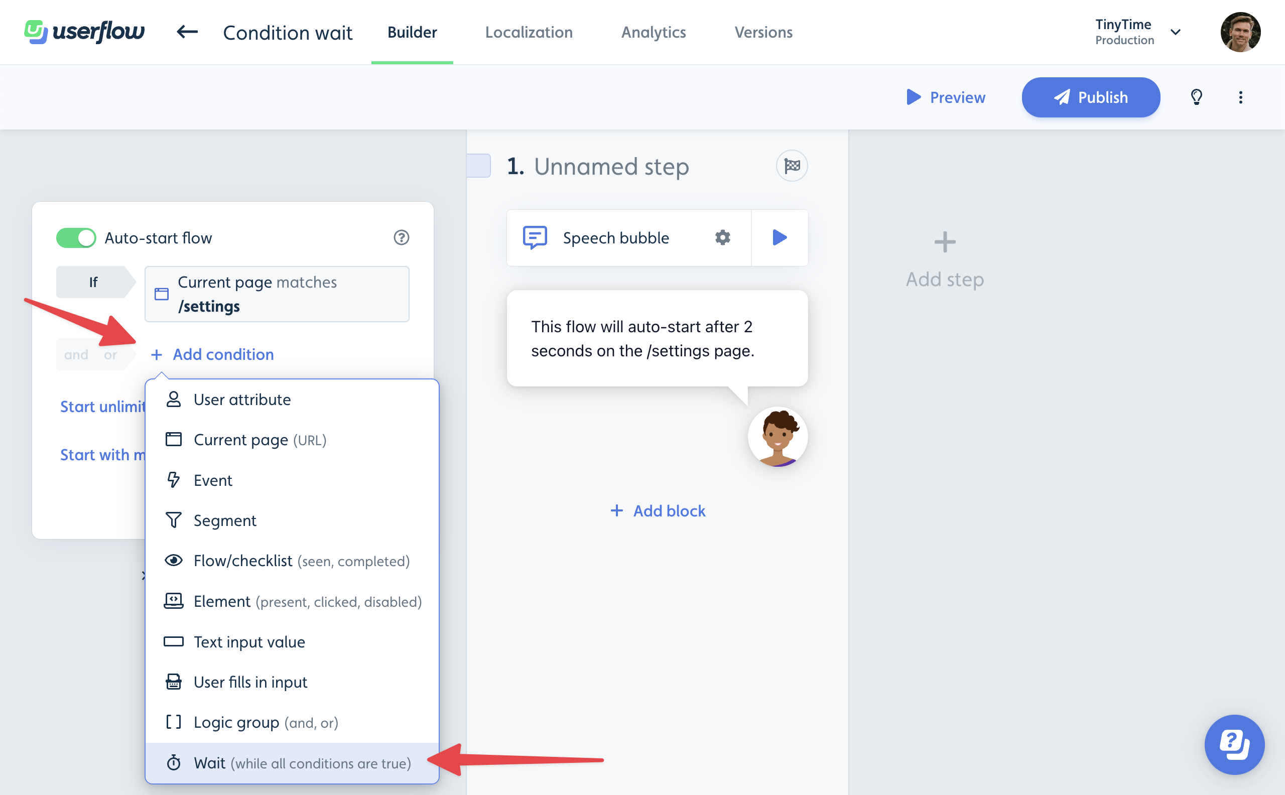Click the Add block link
This screenshot has height=795, width=1285.
pyautogui.click(x=657, y=510)
